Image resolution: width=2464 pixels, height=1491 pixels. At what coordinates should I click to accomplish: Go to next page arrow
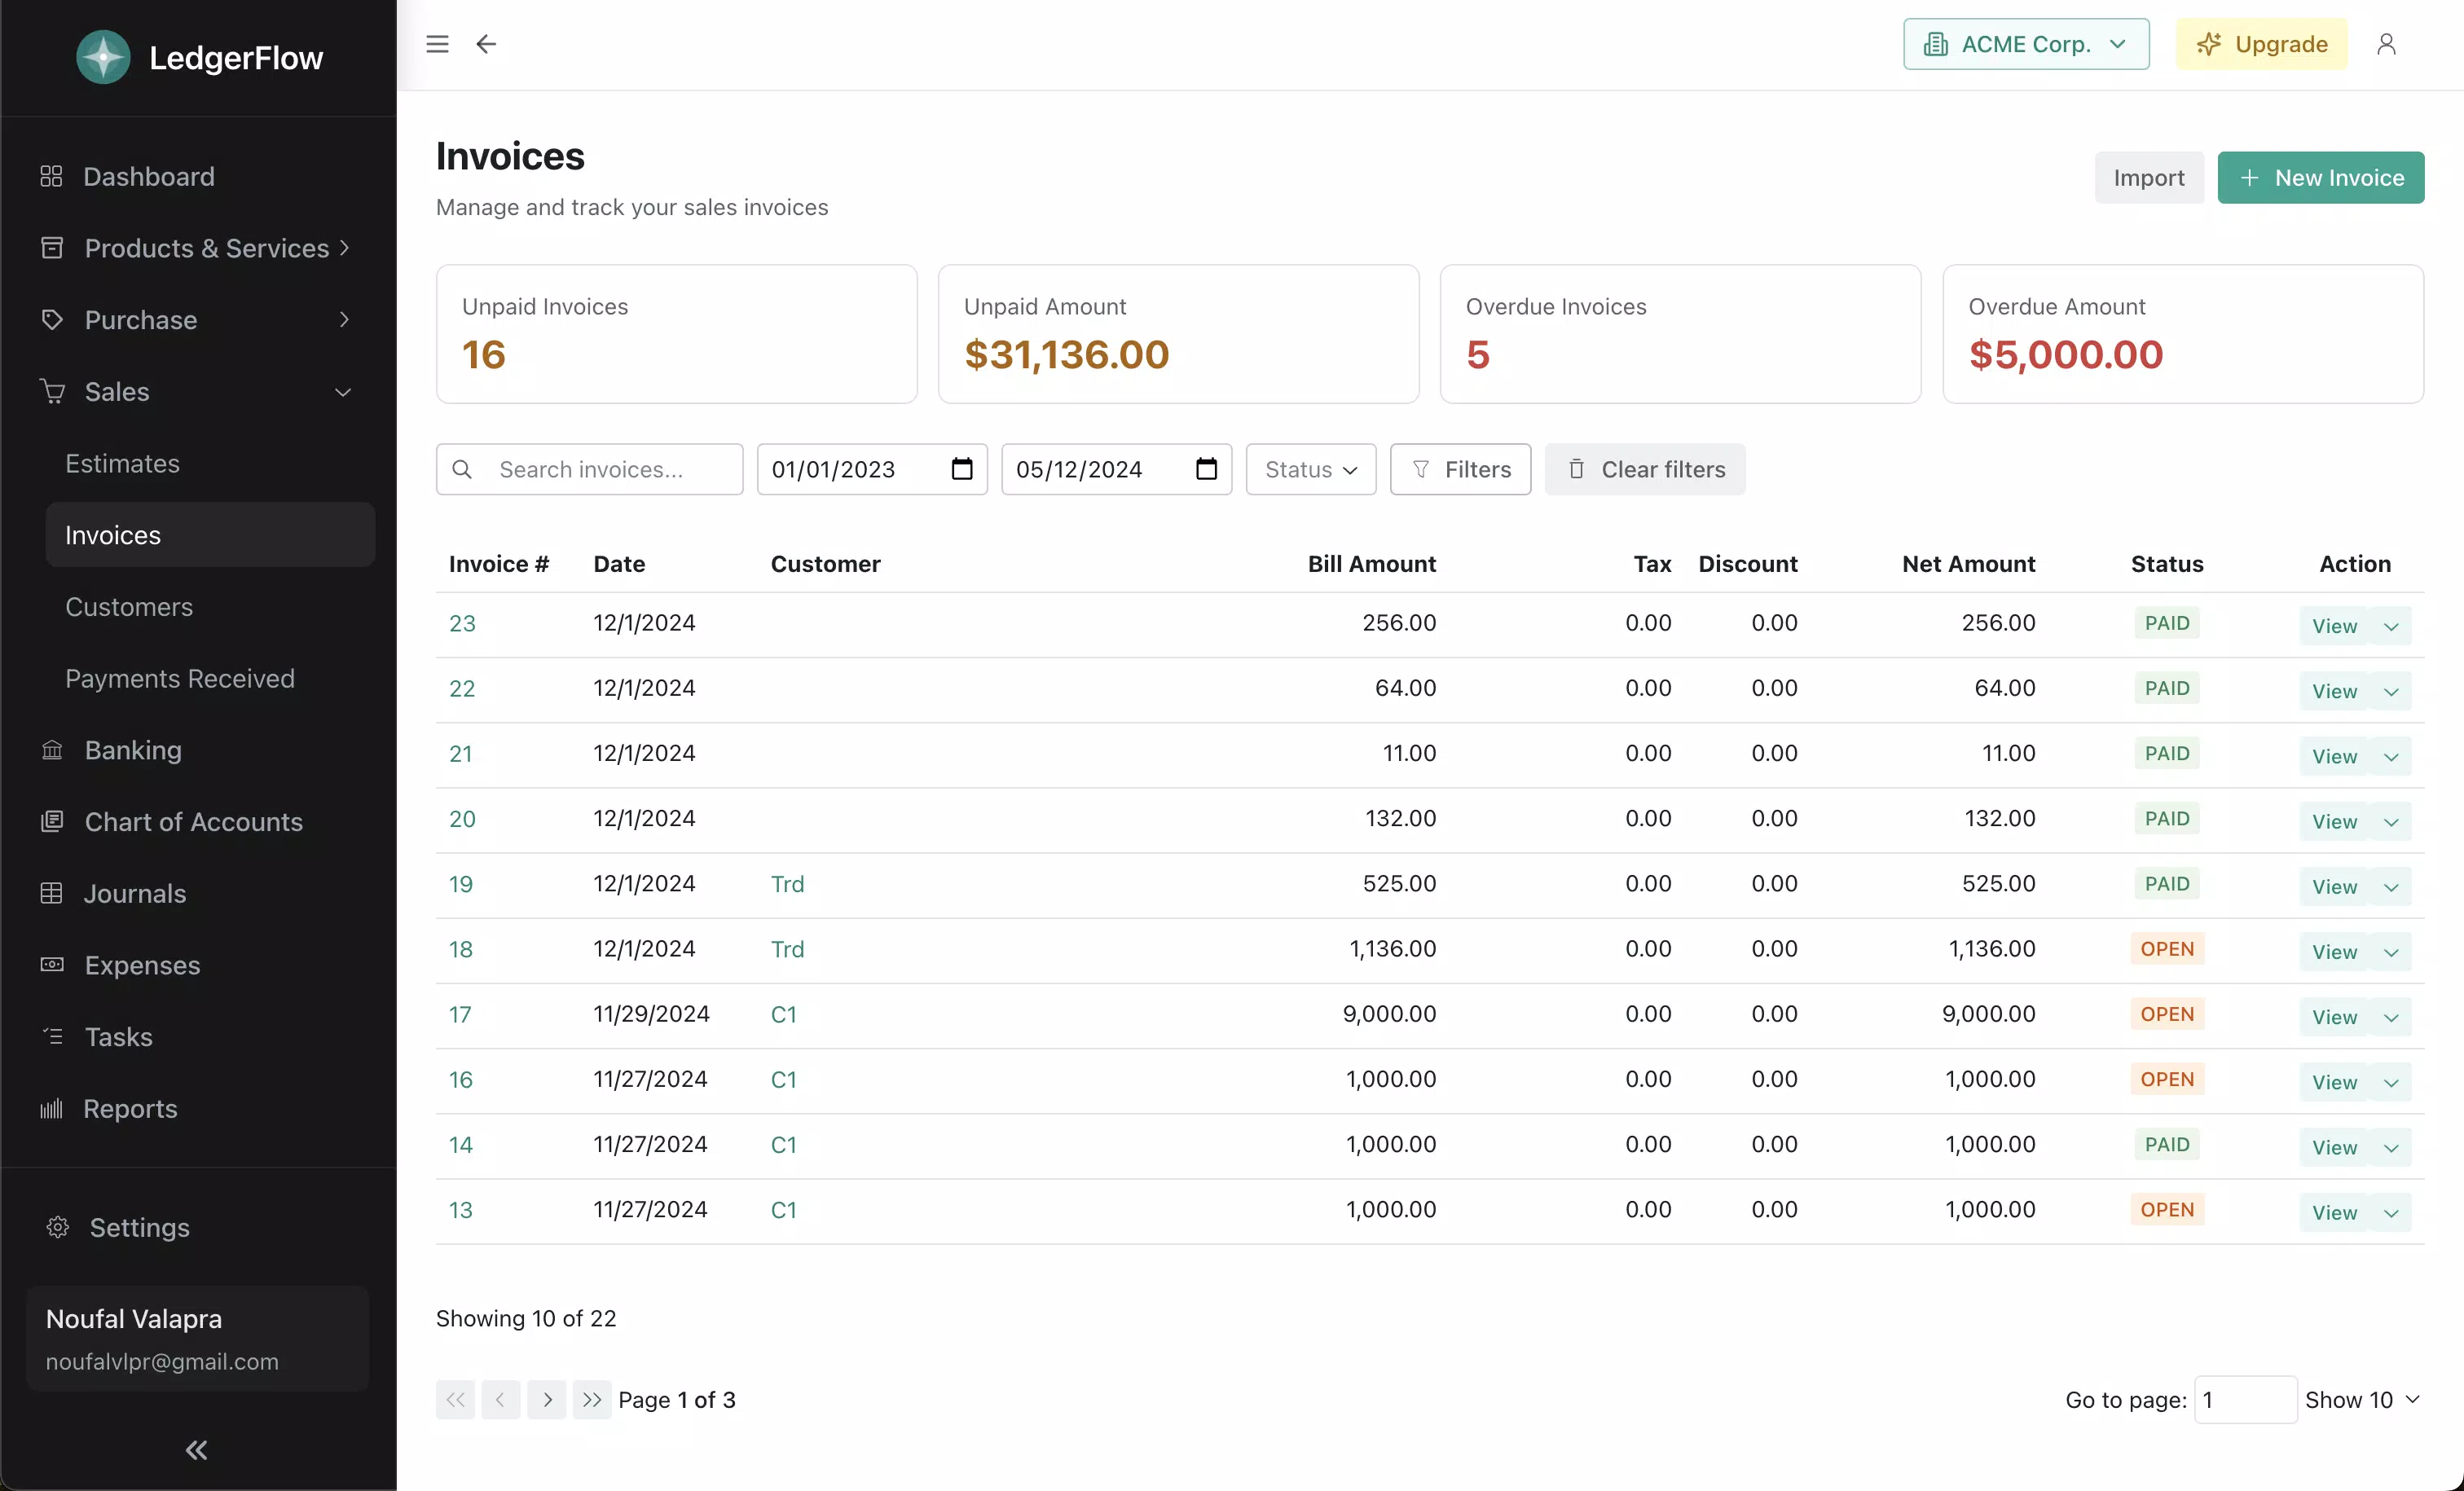(547, 1400)
